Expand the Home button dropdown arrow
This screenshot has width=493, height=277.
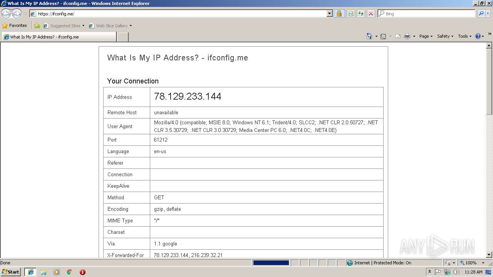(376, 36)
